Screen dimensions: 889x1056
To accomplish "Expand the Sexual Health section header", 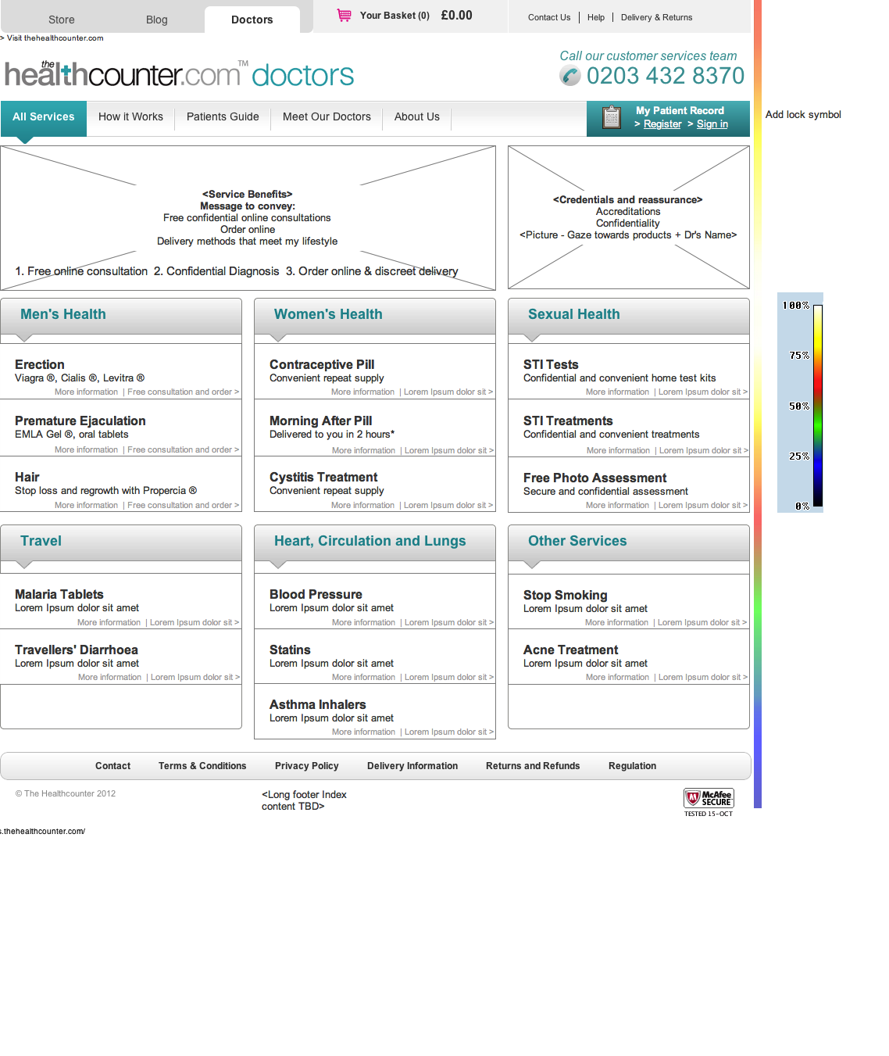I will 573,314.
